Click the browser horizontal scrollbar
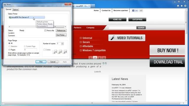The image size is (189, 106). [x=92, y=103]
